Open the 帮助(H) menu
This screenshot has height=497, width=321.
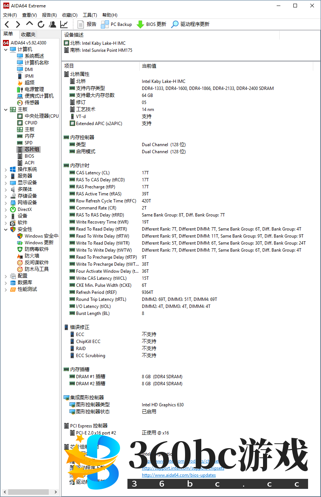110,15
